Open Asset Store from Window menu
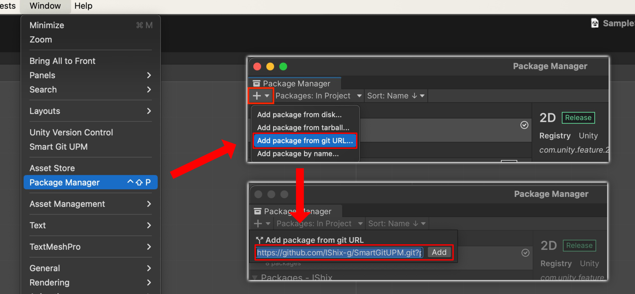Viewport: 635px width, 294px height. click(91, 168)
